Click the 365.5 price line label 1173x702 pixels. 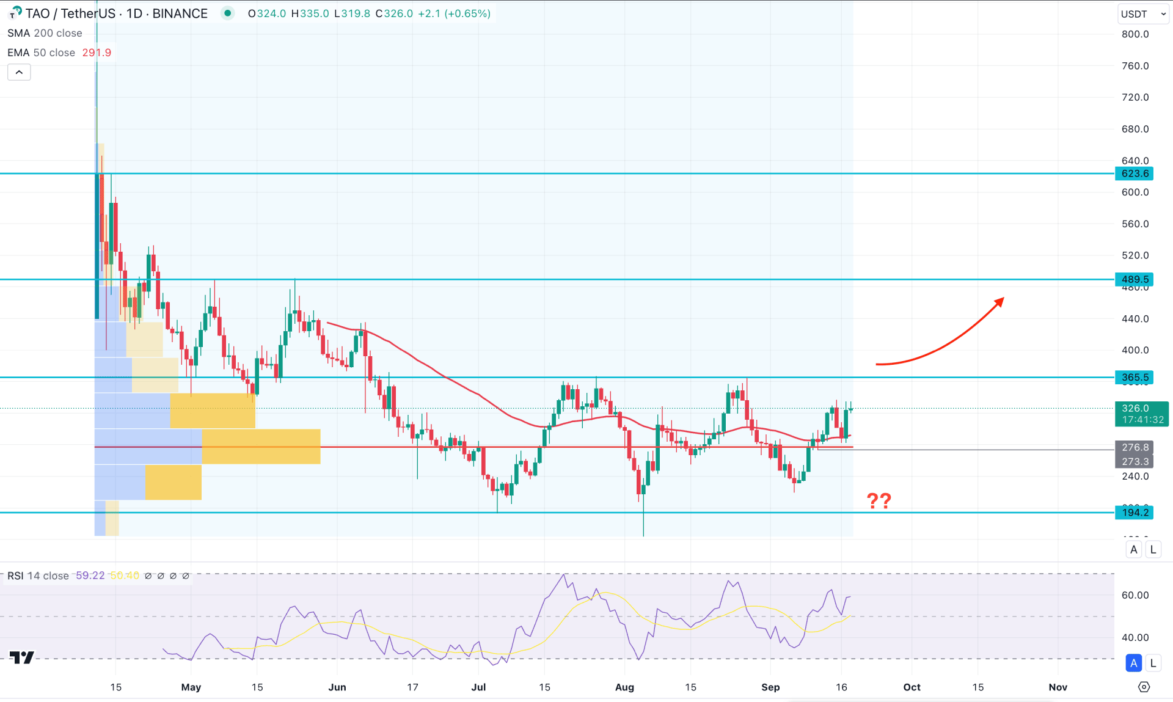click(x=1135, y=378)
